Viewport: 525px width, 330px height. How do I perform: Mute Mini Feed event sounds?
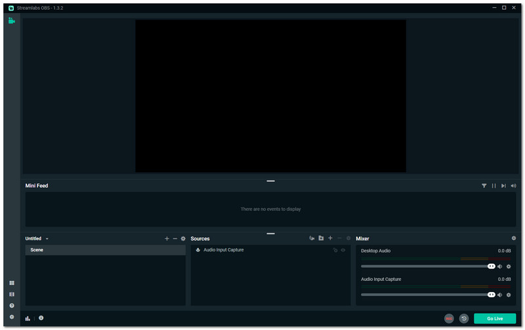513,186
